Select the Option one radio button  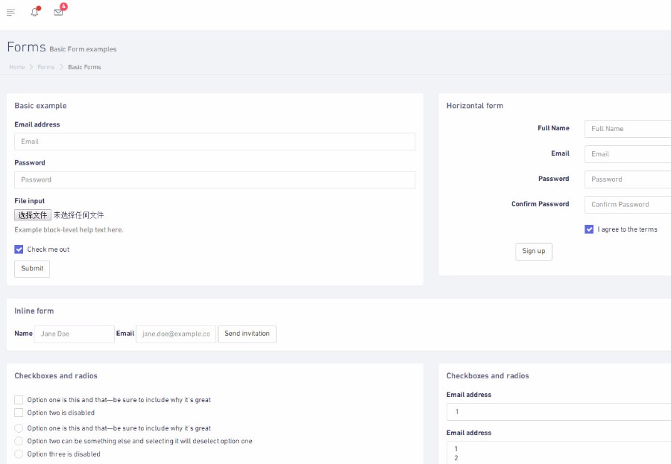(19, 428)
